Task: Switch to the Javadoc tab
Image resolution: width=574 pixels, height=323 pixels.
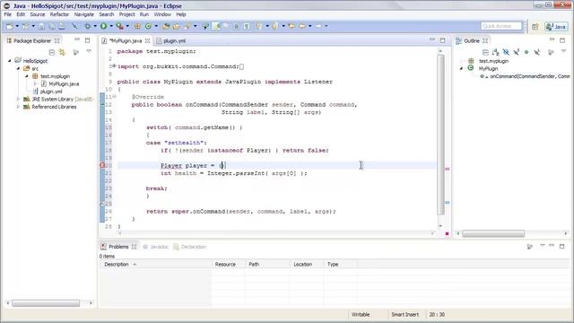Action: click(155, 247)
